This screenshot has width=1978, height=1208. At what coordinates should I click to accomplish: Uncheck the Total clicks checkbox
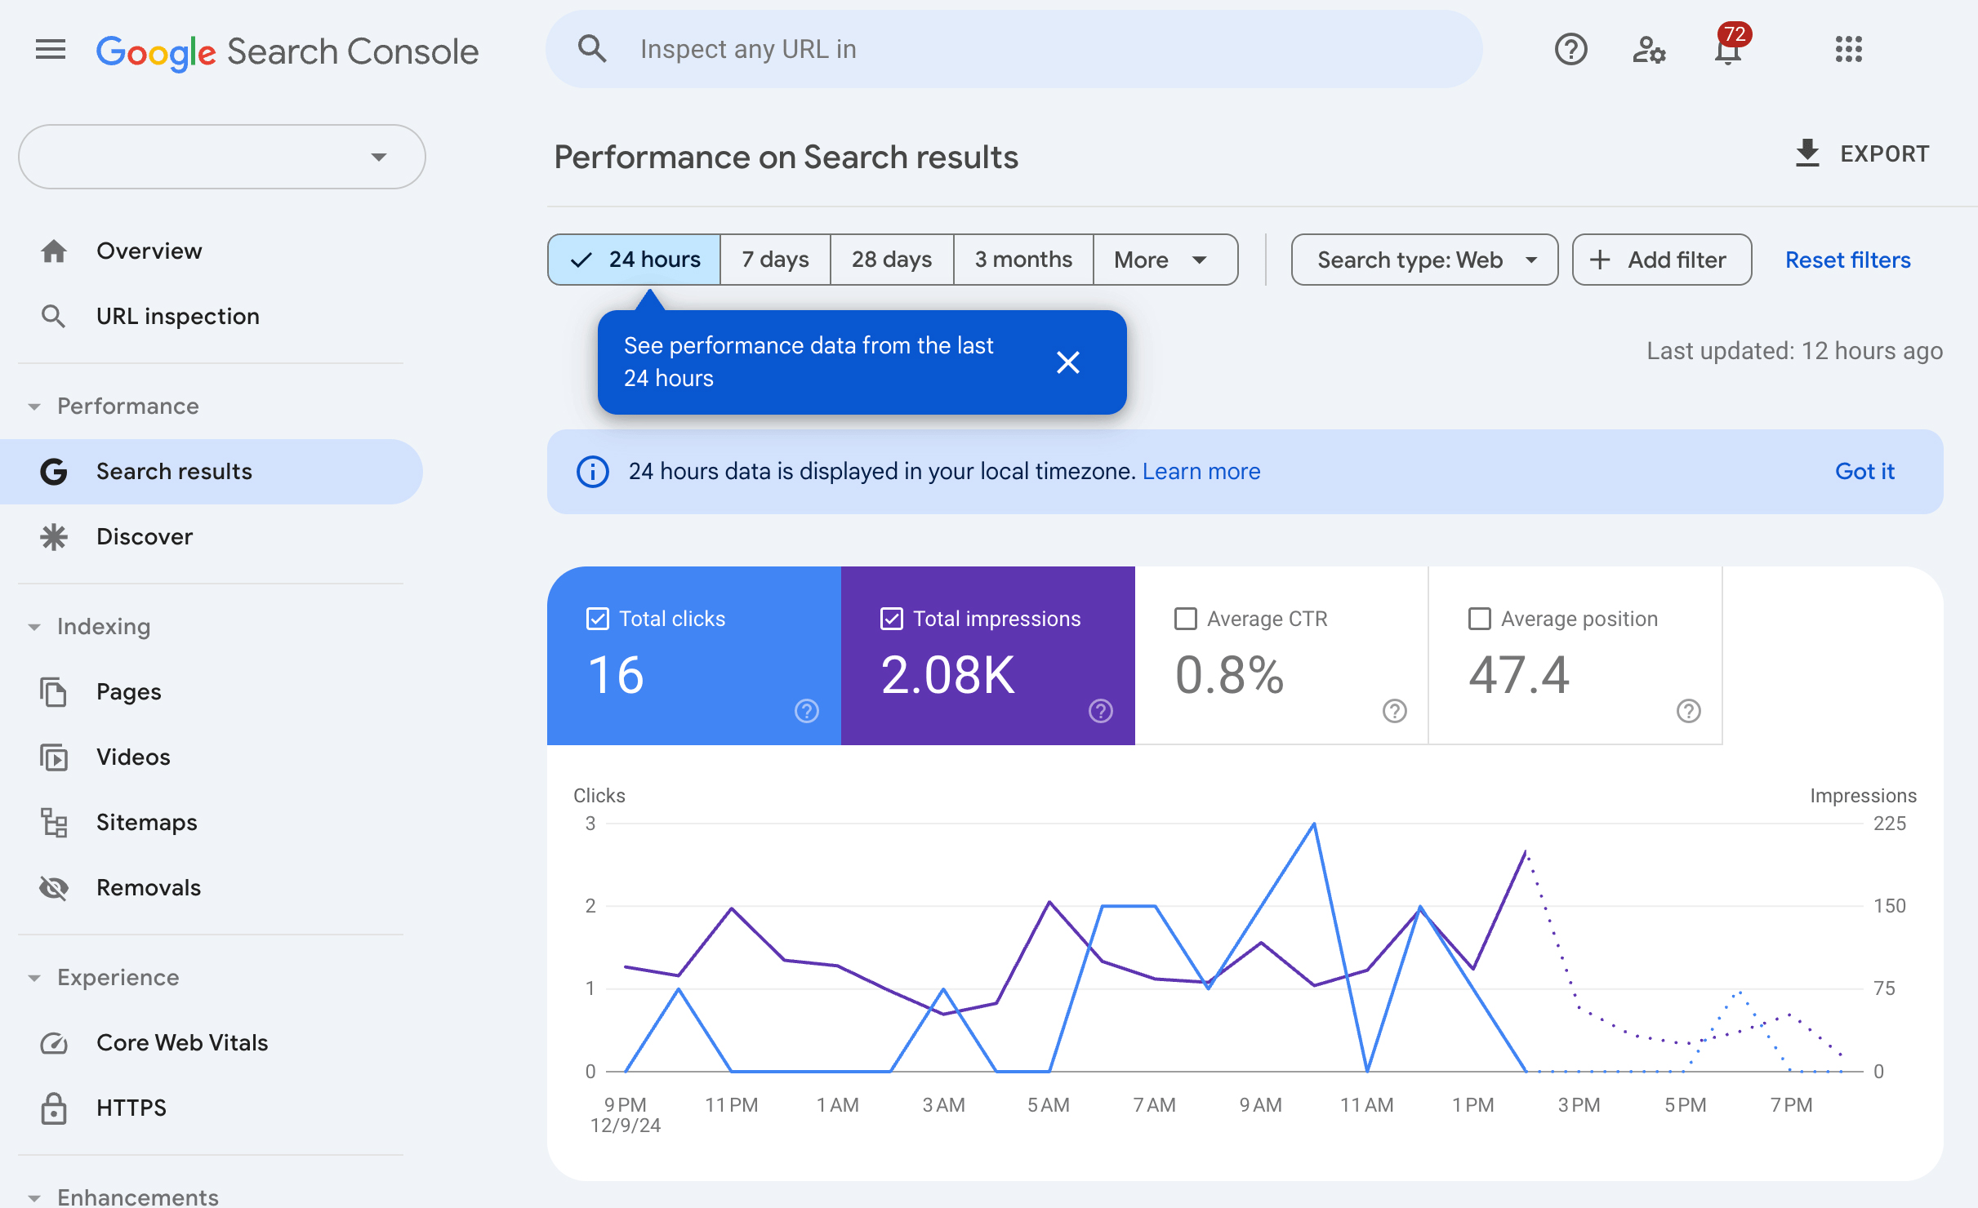coord(598,619)
